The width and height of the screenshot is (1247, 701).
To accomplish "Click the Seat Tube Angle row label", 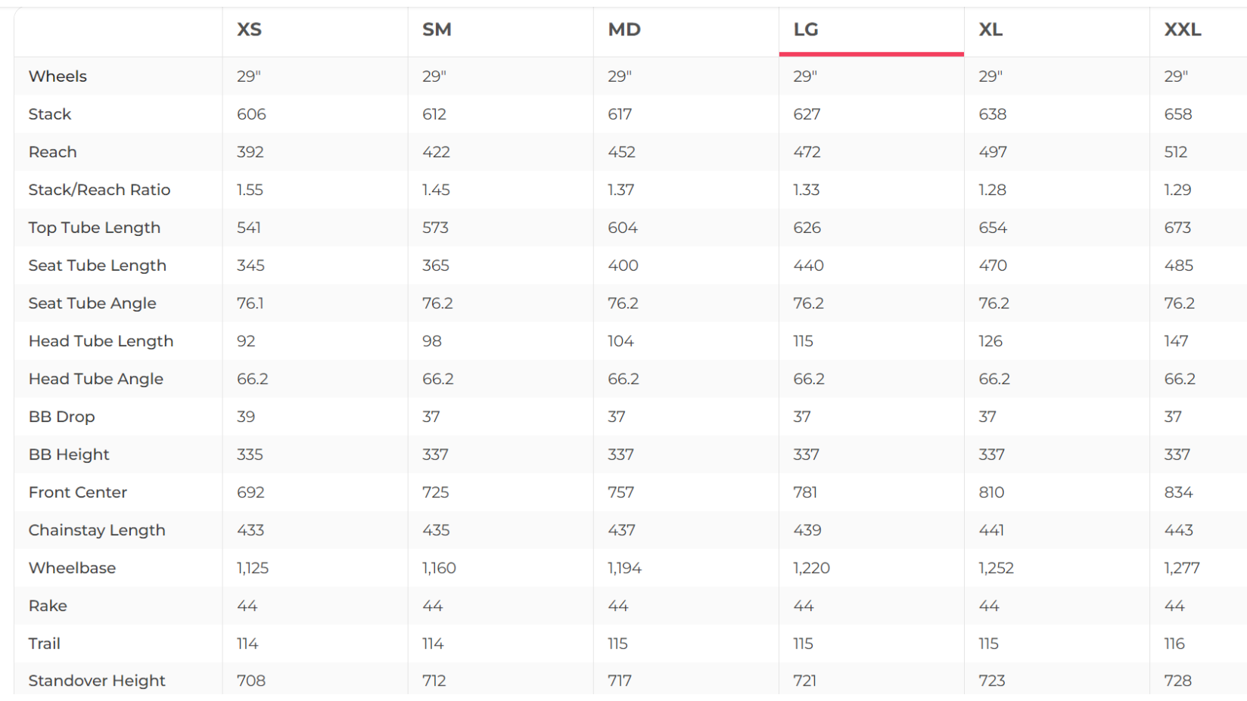I will (92, 303).
